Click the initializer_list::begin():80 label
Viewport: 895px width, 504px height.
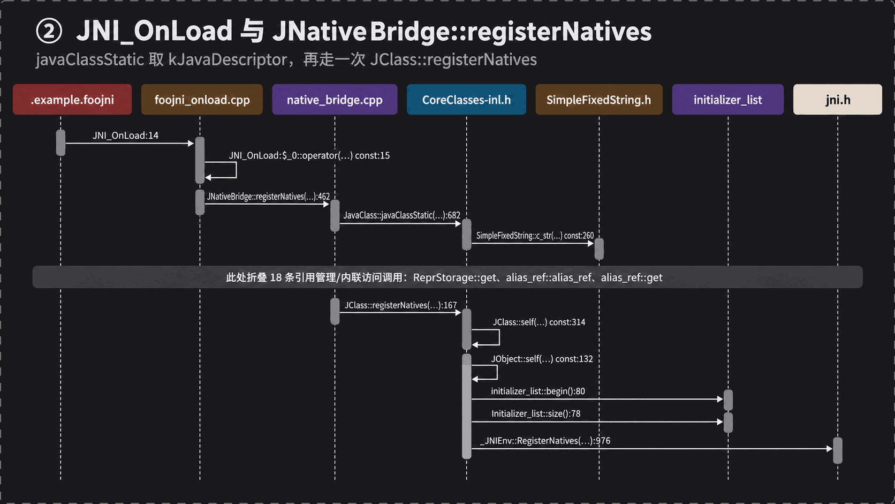tap(538, 391)
